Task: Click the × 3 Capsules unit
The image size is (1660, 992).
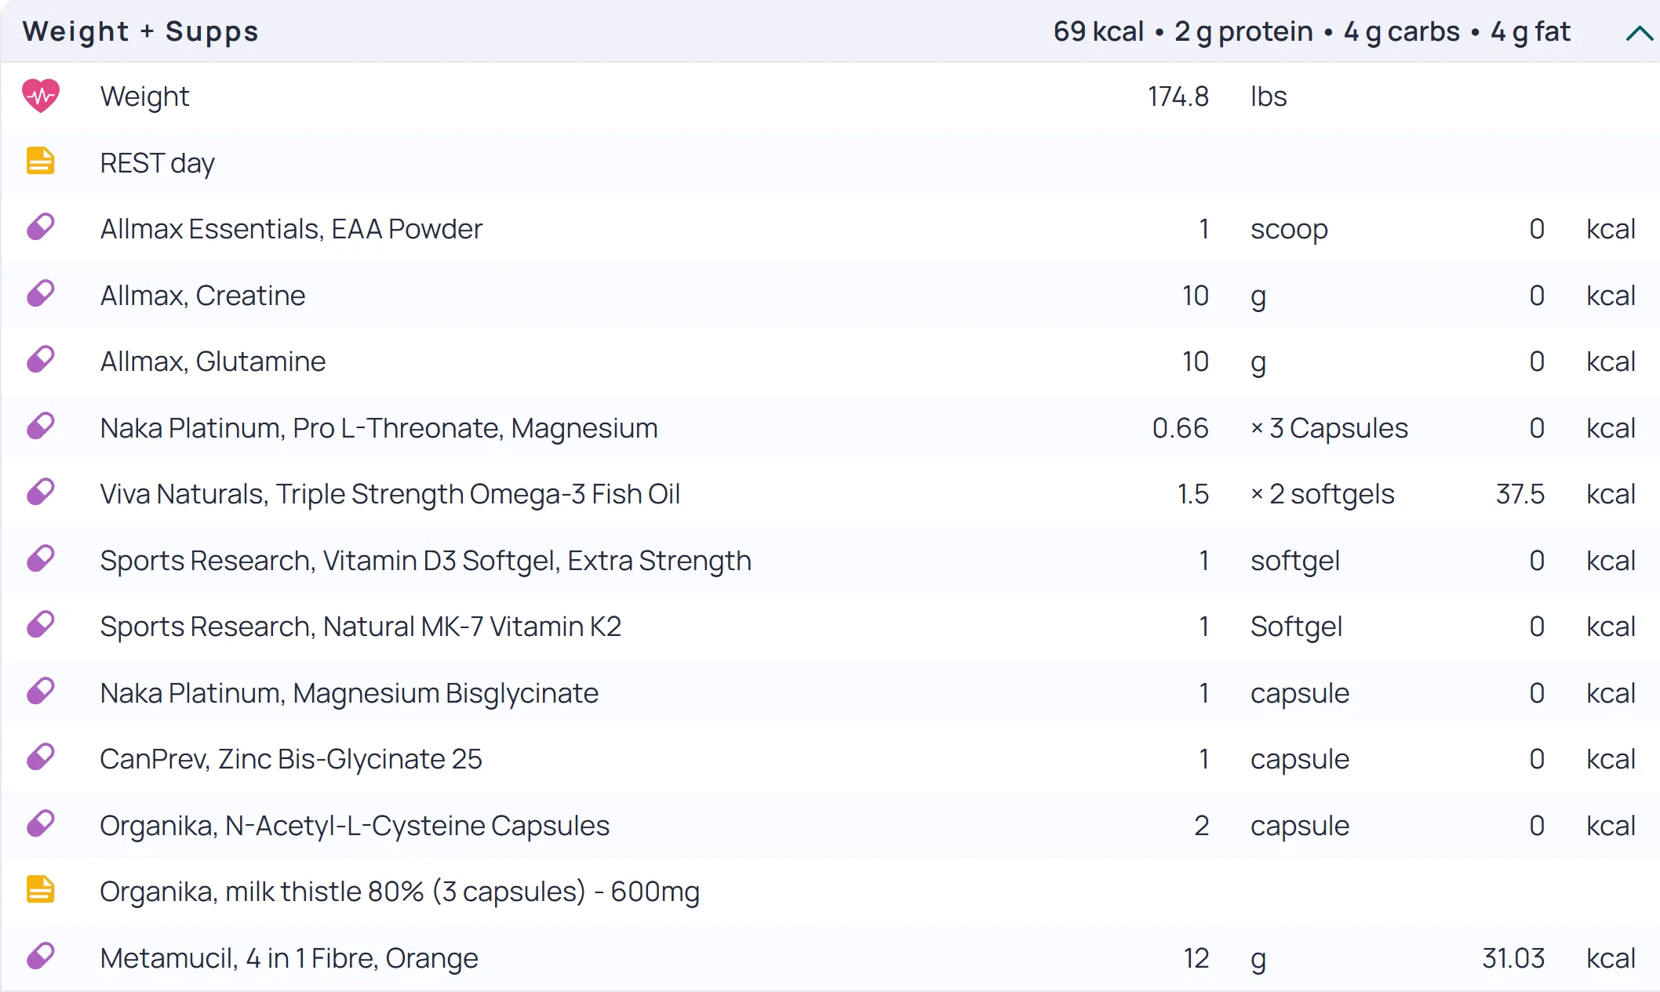Action: click(x=1329, y=428)
